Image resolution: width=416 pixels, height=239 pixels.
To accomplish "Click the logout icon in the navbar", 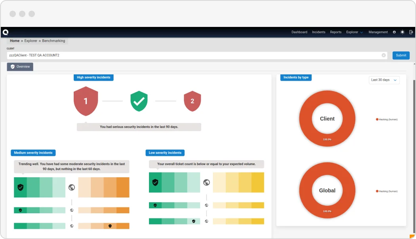I will tap(411, 32).
